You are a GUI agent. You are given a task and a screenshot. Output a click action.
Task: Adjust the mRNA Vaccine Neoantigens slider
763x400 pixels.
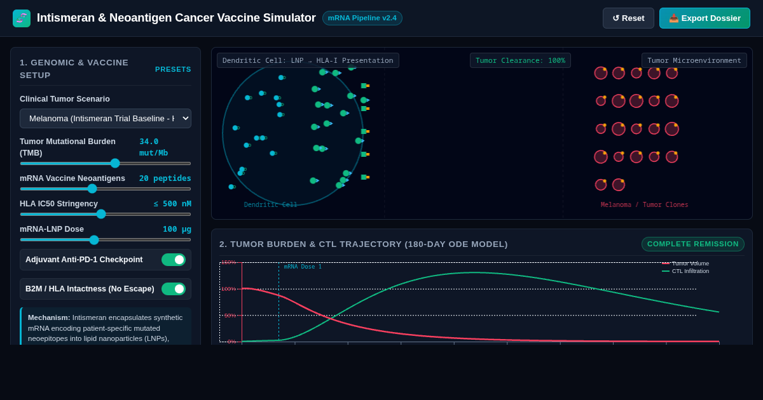coord(106,189)
